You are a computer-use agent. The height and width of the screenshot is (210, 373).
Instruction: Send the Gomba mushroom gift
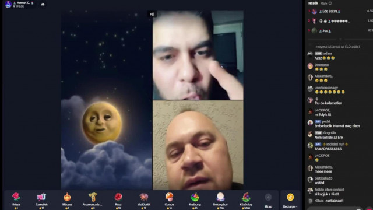[x=169, y=201]
